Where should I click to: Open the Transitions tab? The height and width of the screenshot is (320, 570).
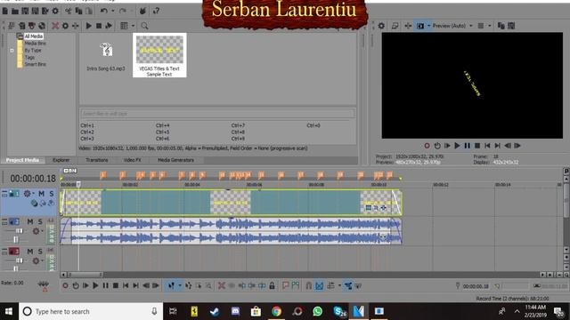(97, 160)
